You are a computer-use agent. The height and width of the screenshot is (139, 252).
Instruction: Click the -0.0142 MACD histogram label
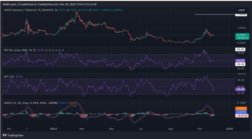[x=241, y=115]
